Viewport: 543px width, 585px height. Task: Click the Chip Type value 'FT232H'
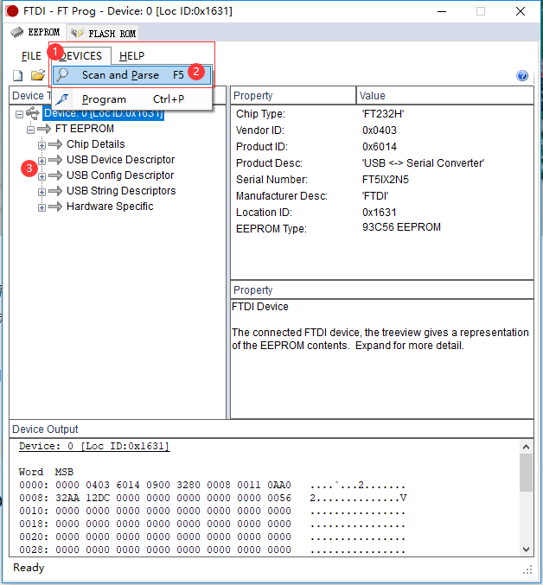[383, 114]
